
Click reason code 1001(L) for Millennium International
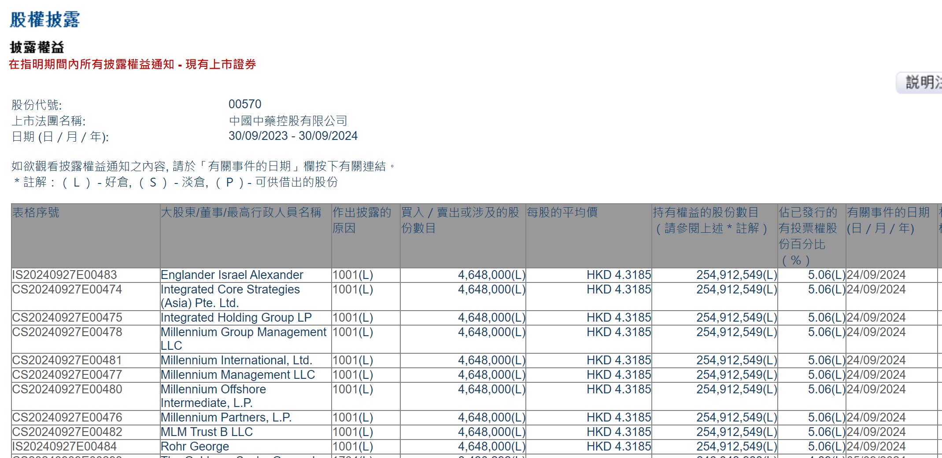pos(353,360)
